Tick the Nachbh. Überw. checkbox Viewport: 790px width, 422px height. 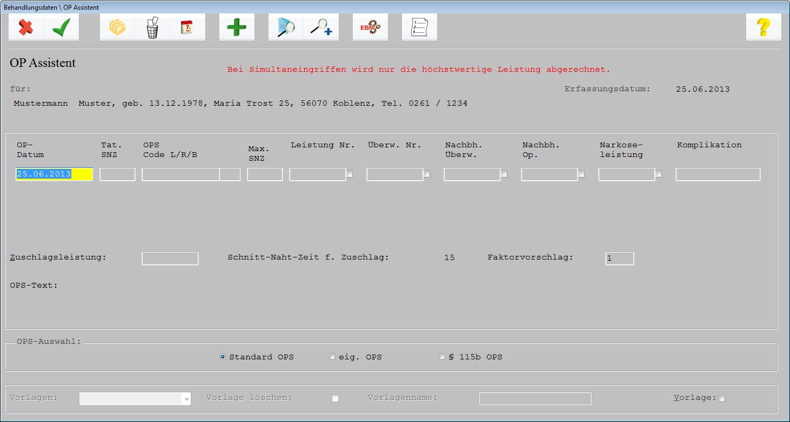point(504,174)
